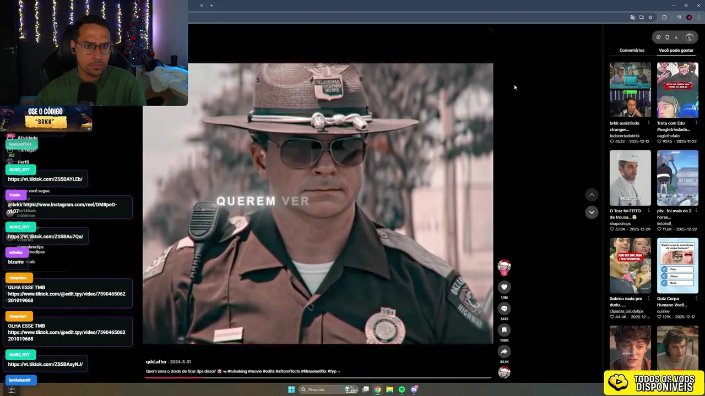Open the qdd.after author name
Screen dimensions: 705x396
(156, 362)
